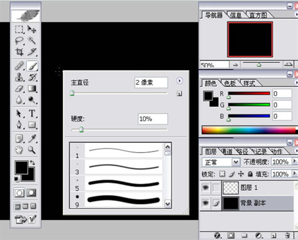Viewport: 298px width, 240px height.
Task: Select the Healing Brush tool
Action: pyautogui.click(x=19, y=66)
